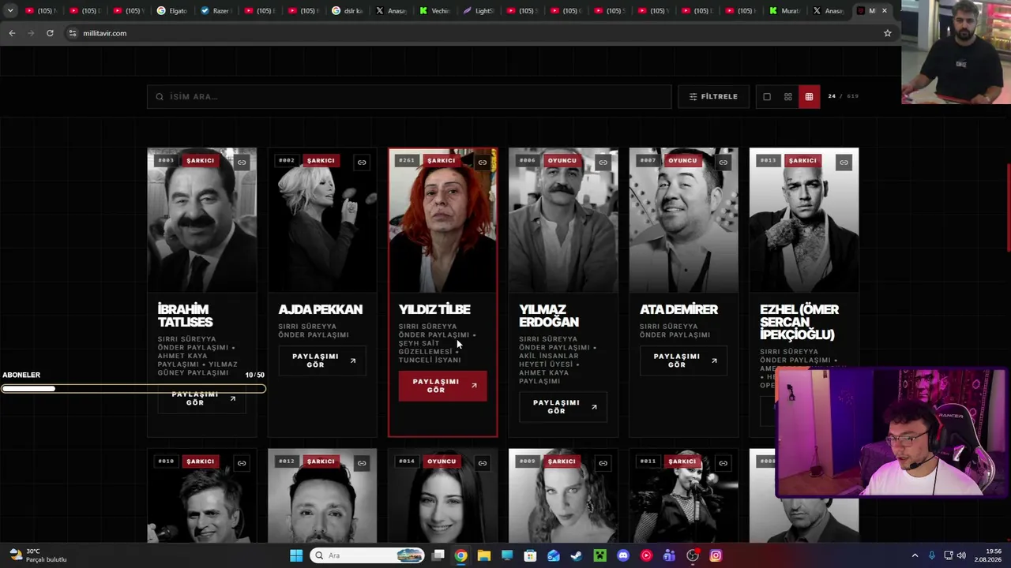Open Ezhel portrait thumbnail

coord(804,220)
